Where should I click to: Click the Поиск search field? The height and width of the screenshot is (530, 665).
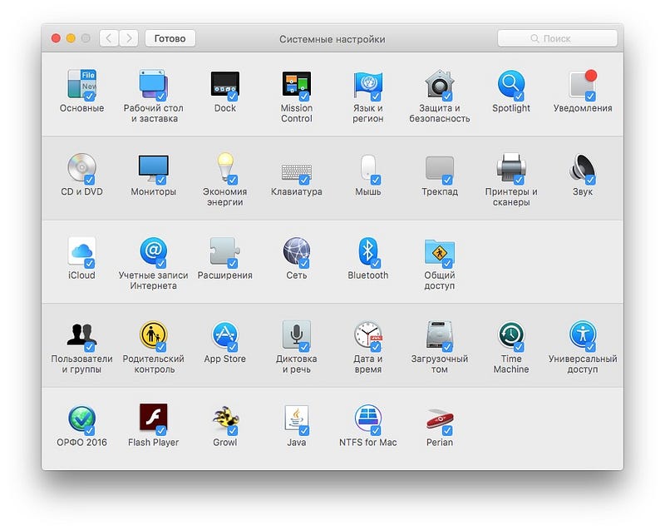(557, 38)
